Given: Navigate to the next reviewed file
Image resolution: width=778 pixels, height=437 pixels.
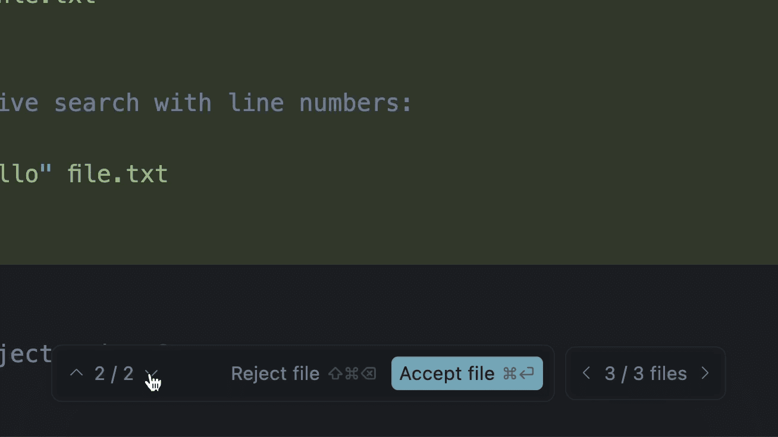Looking at the screenshot, I should (705, 373).
